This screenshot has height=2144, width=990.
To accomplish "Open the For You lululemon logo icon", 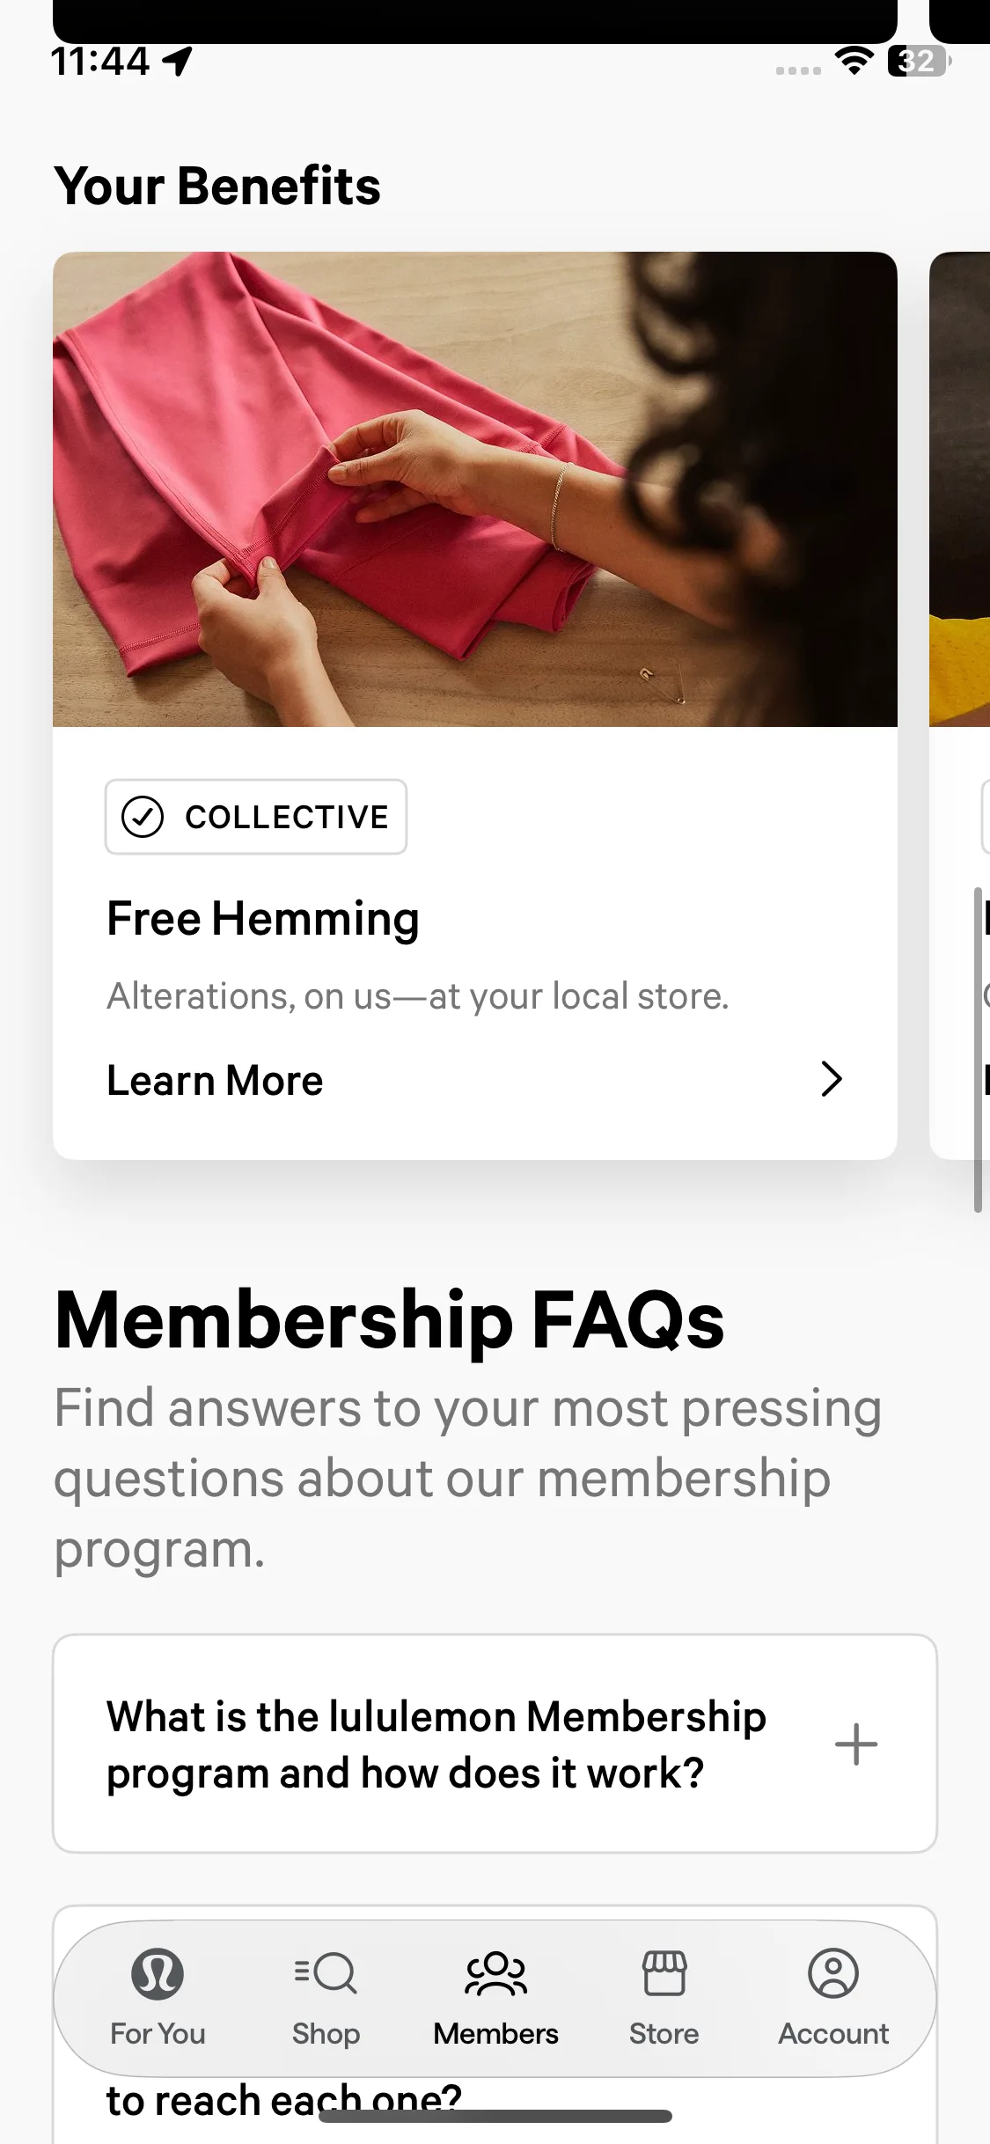I will coord(158,1973).
